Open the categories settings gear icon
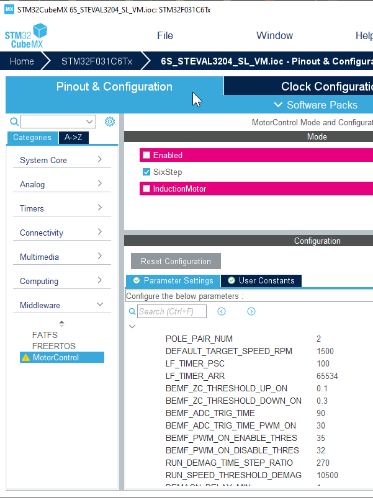373x498 pixels. [110, 122]
